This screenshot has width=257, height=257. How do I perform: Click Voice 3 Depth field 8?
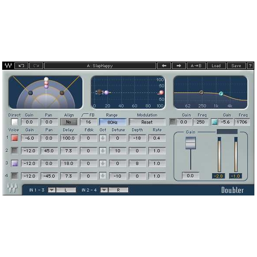point(137,164)
